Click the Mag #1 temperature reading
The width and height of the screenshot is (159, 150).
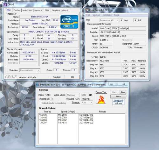click(110, 68)
